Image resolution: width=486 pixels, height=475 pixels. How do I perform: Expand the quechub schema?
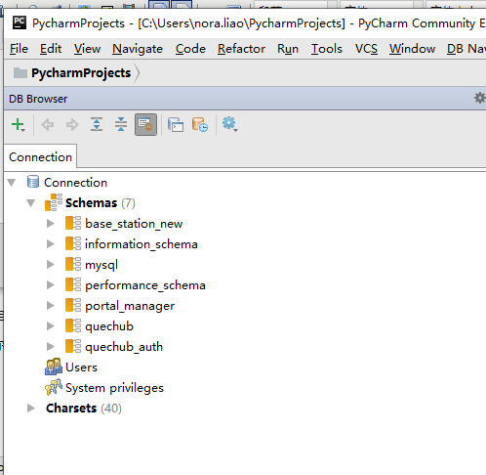(x=51, y=326)
